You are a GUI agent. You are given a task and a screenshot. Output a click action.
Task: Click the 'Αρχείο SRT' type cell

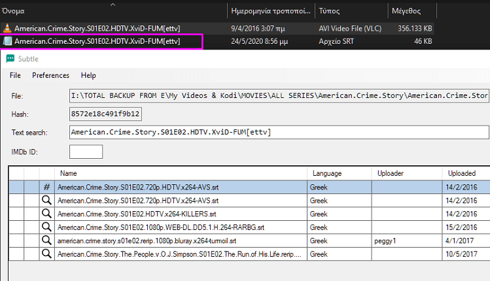tap(336, 41)
